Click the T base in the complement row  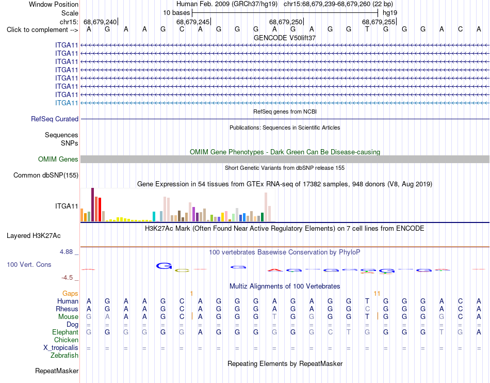[x=367, y=29]
